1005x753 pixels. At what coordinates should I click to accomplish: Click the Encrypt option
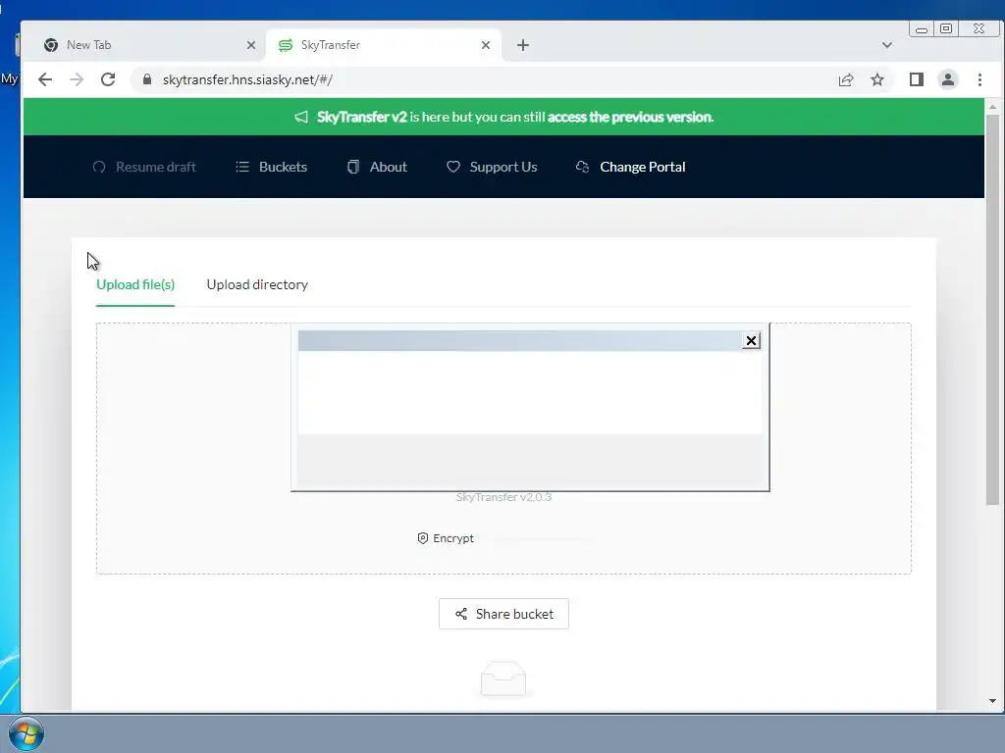point(446,538)
